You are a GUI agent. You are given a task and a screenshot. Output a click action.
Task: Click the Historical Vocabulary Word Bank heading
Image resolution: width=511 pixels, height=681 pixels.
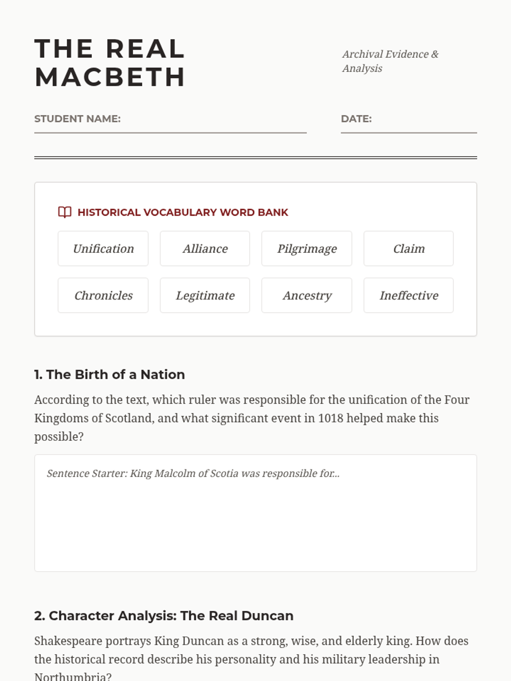click(183, 212)
